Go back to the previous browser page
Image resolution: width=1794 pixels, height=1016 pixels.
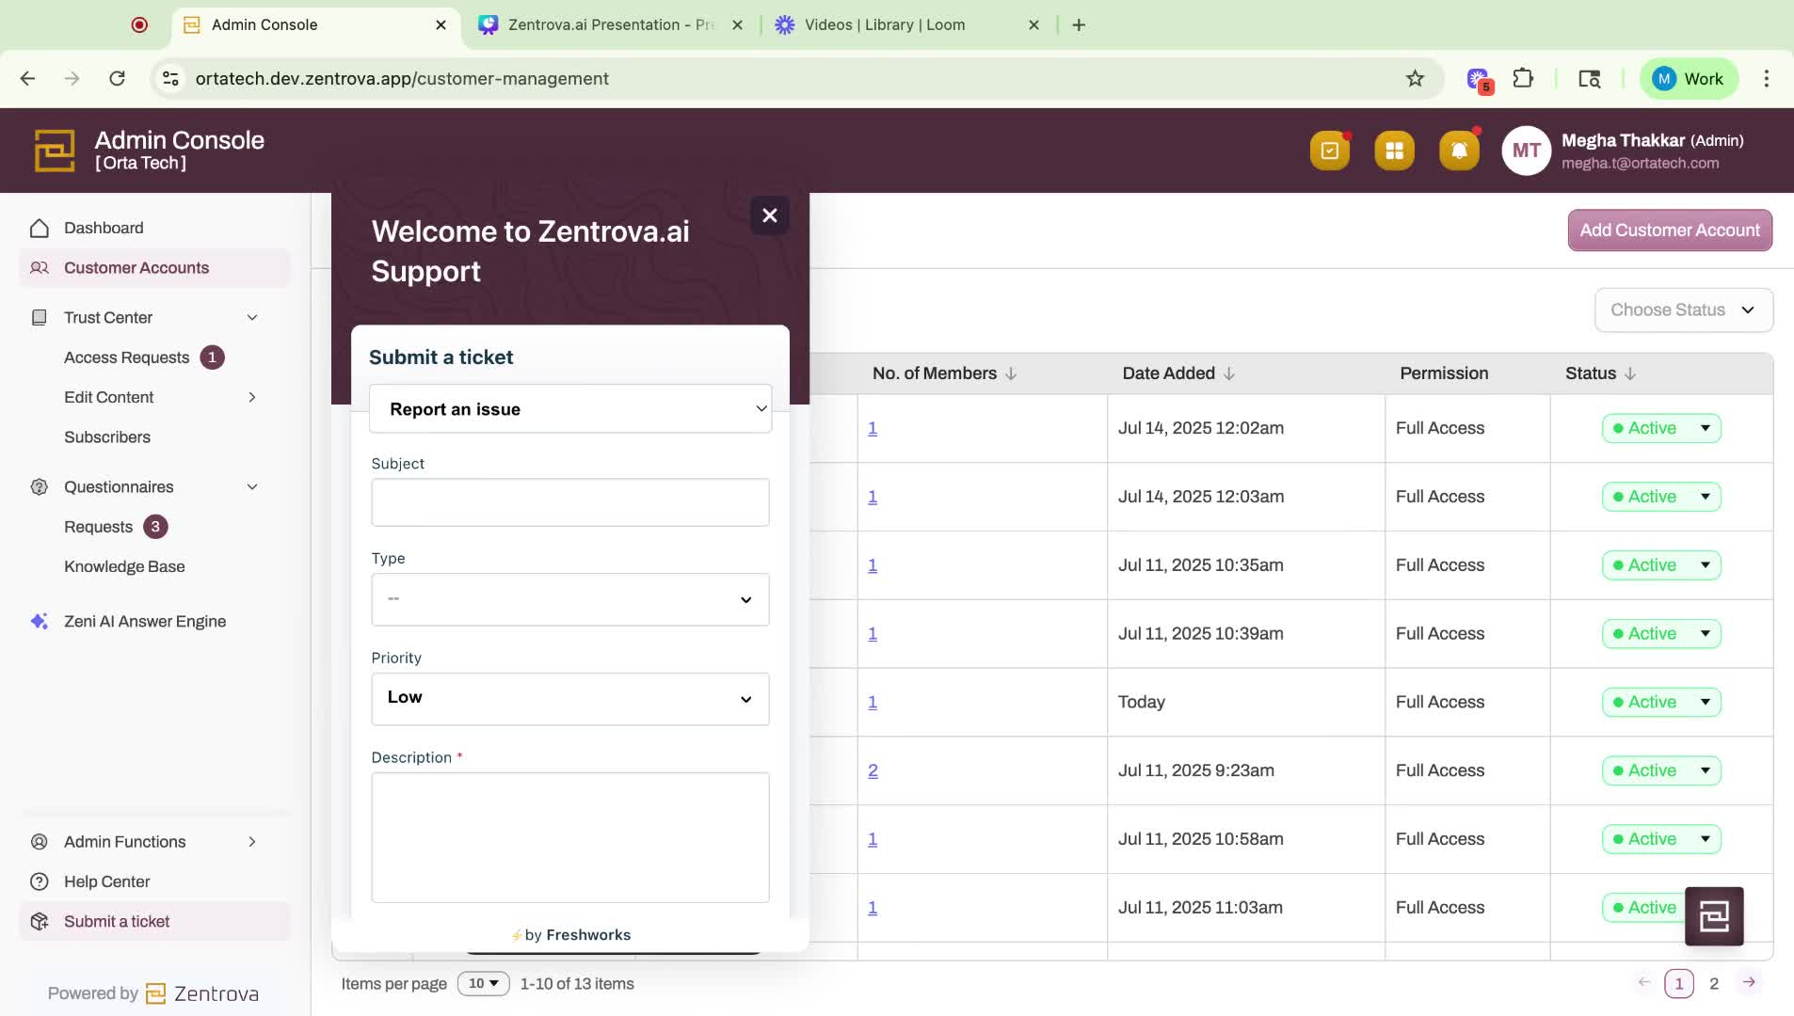27,79
